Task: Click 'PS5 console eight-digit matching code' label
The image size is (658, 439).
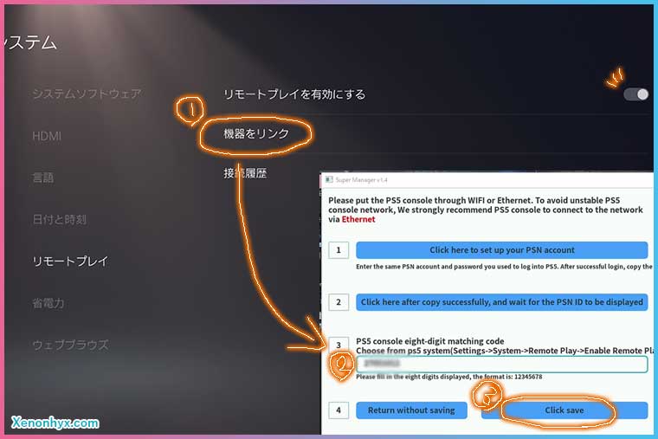Action: coord(430,341)
